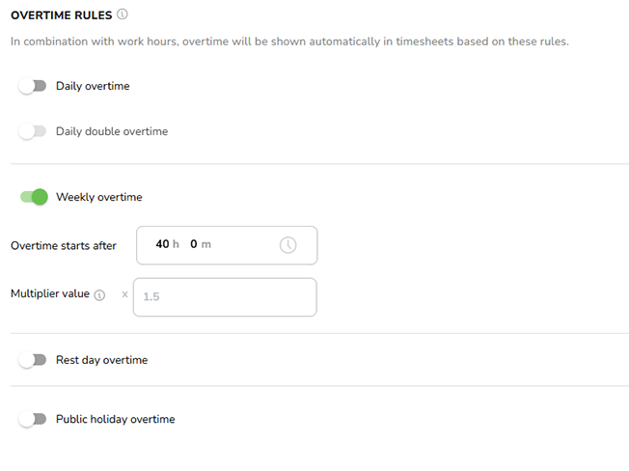
Task: Click info icon beside Overtime Rules heading
Action: [123, 14]
